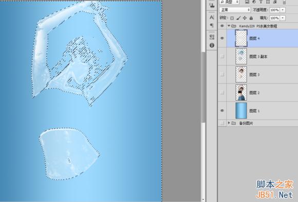Click the lock transparent pixels icon

coord(232,18)
